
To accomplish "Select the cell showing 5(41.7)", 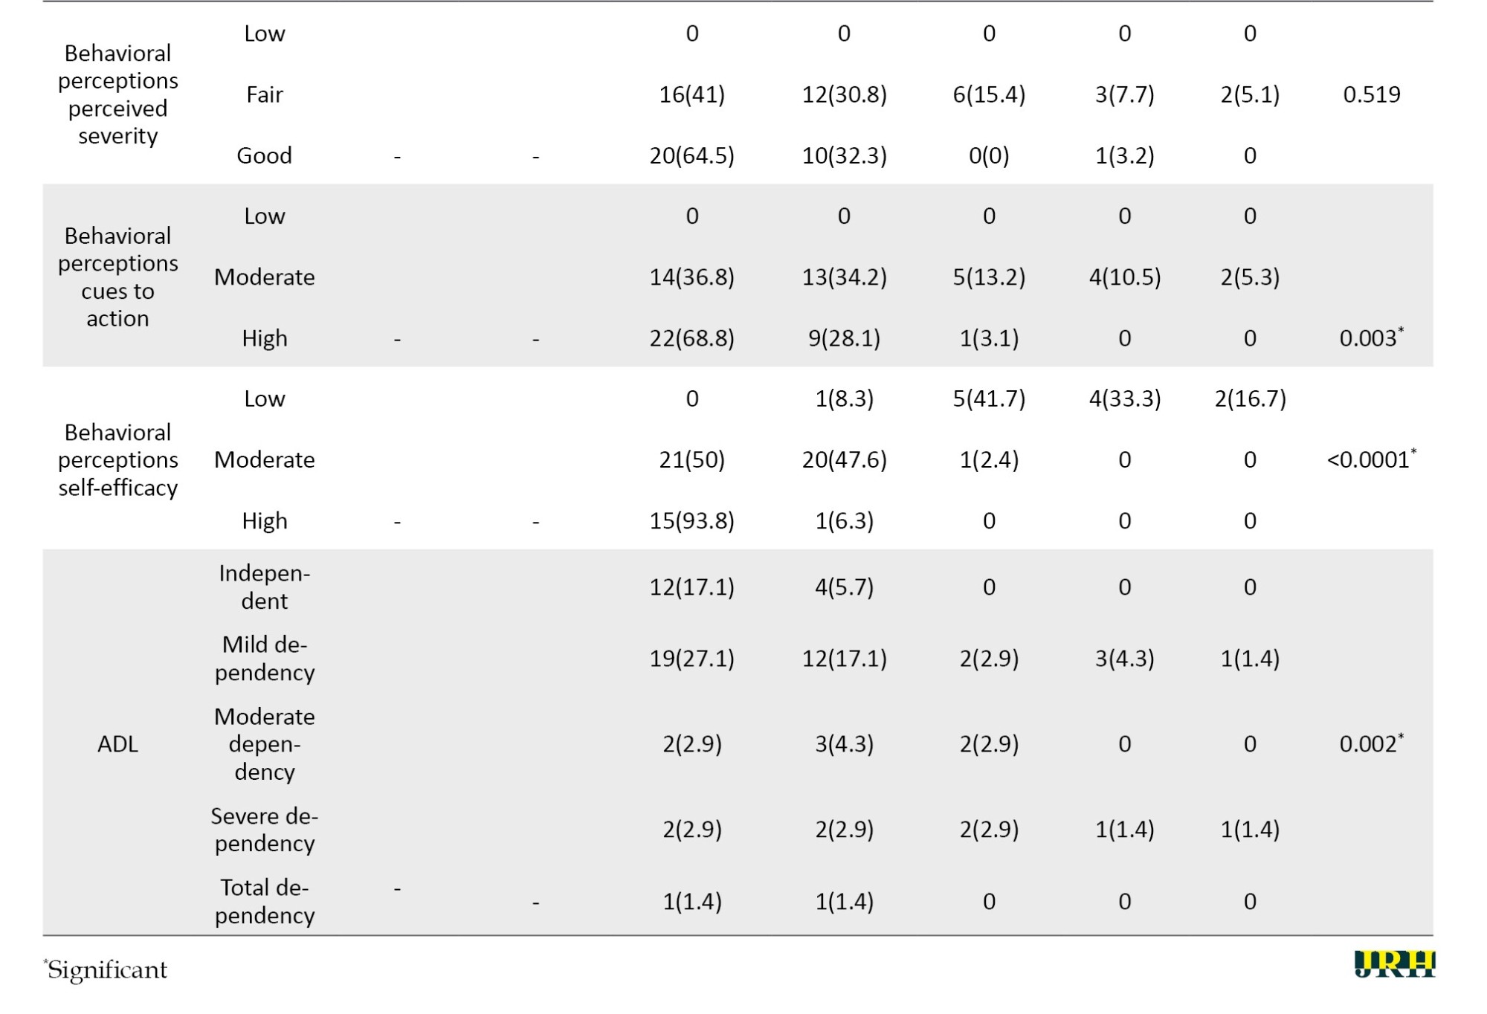I will coord(988,398).
